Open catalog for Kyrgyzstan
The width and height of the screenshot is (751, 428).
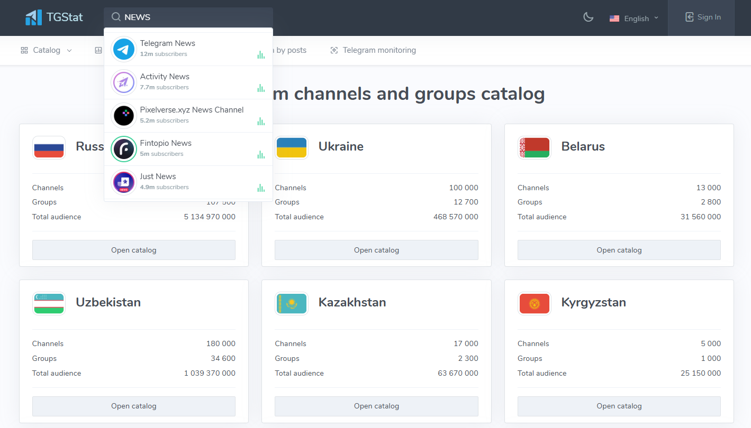[x=619, y=406]
